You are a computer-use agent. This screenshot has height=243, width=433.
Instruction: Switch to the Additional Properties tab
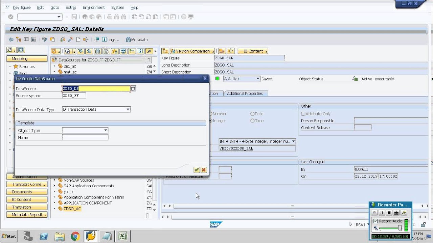[x=245, y=93]
